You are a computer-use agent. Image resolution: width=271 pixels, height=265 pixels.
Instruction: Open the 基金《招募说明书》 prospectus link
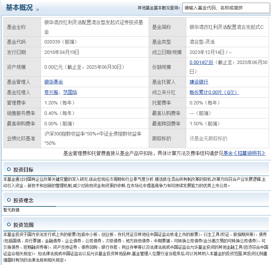[x=244, y=153]
